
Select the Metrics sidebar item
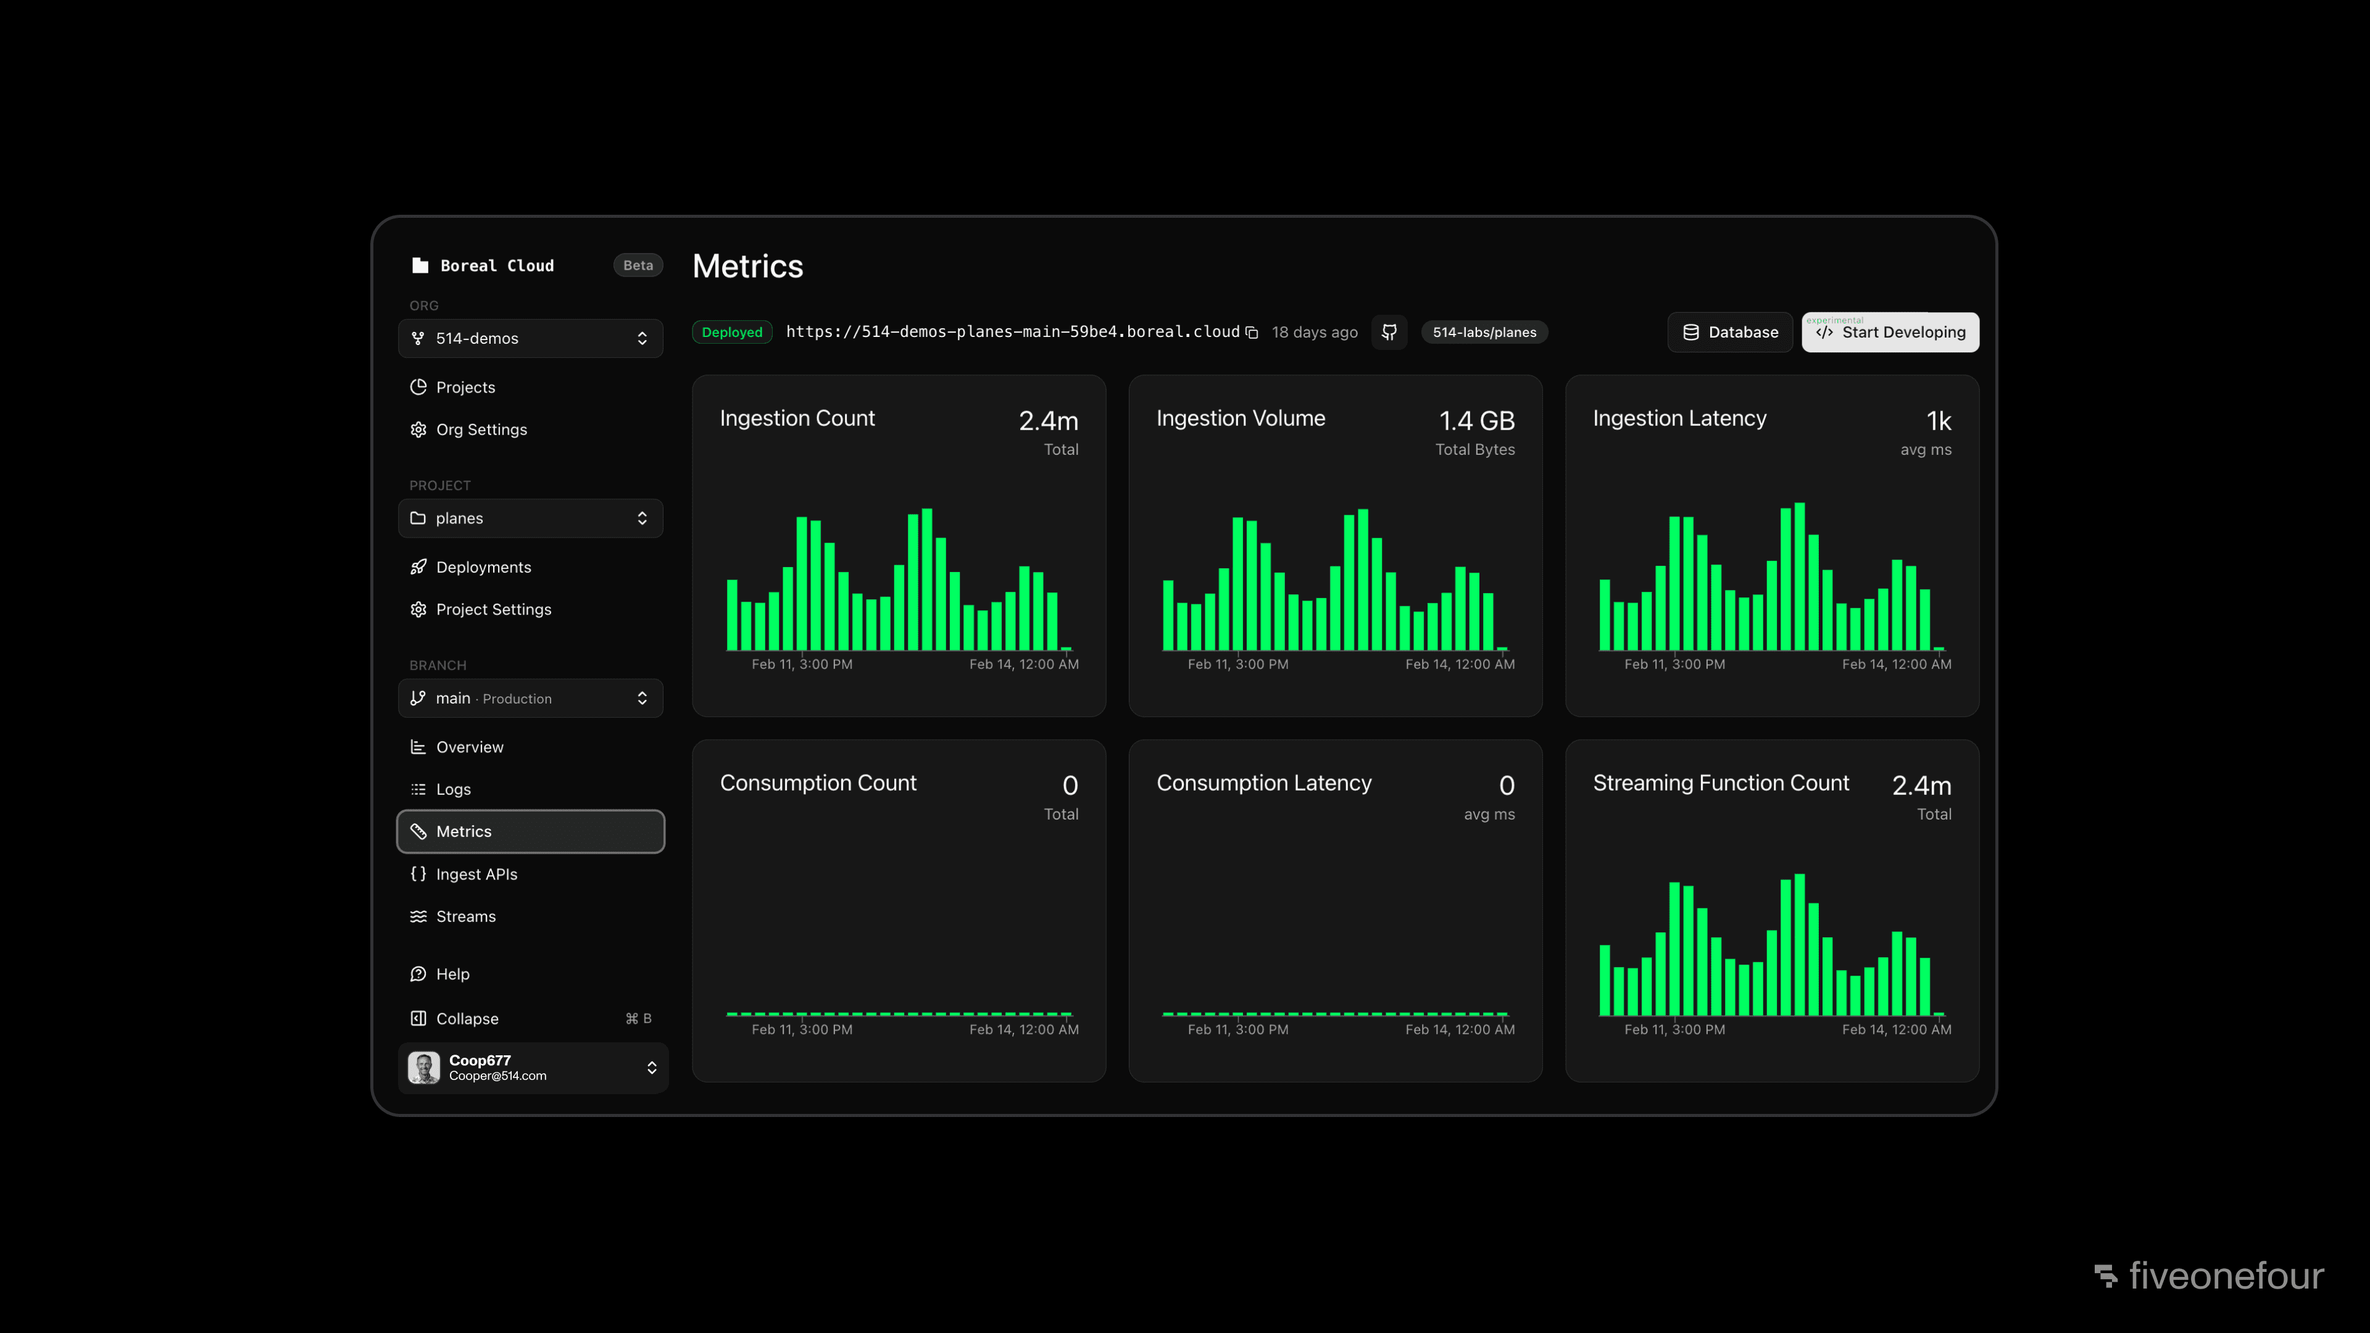[x=530, y=832]
